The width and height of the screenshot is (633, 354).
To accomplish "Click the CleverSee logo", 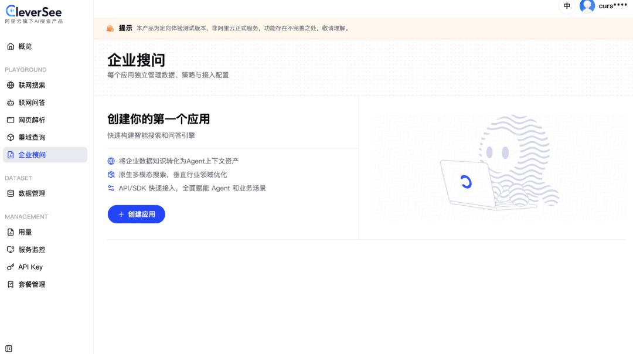I will [33, 11].
